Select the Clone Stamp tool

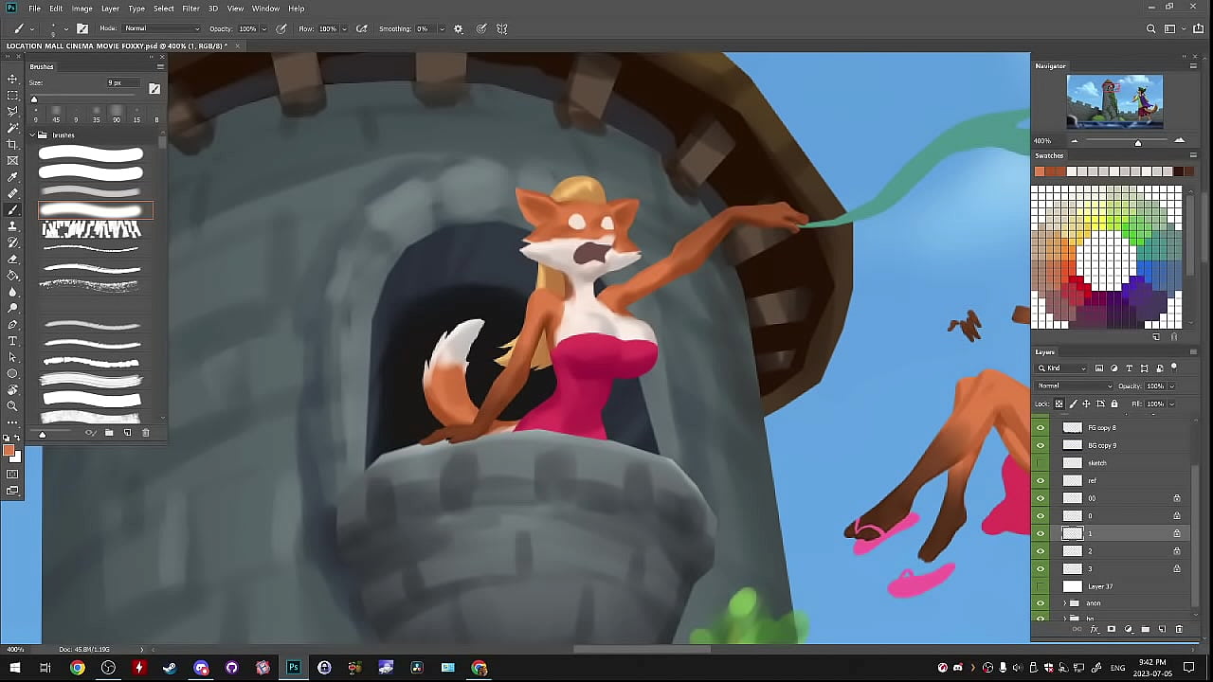[x=12, y=226]
